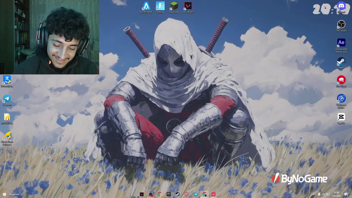Open the first Chrome taskbar icon
Screen dimensions: 352x198
(159, 194)
